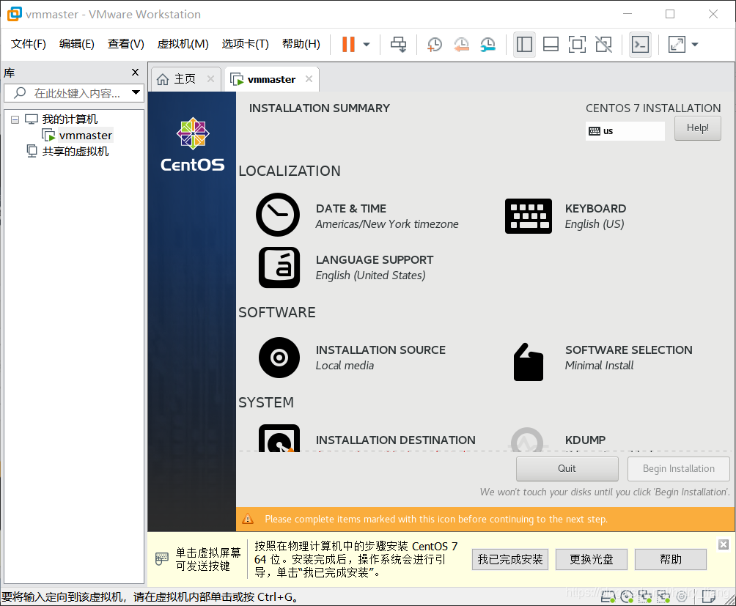Click the Installation Source disc icon
Screen dimensions: 736x606
coord(279,358)
